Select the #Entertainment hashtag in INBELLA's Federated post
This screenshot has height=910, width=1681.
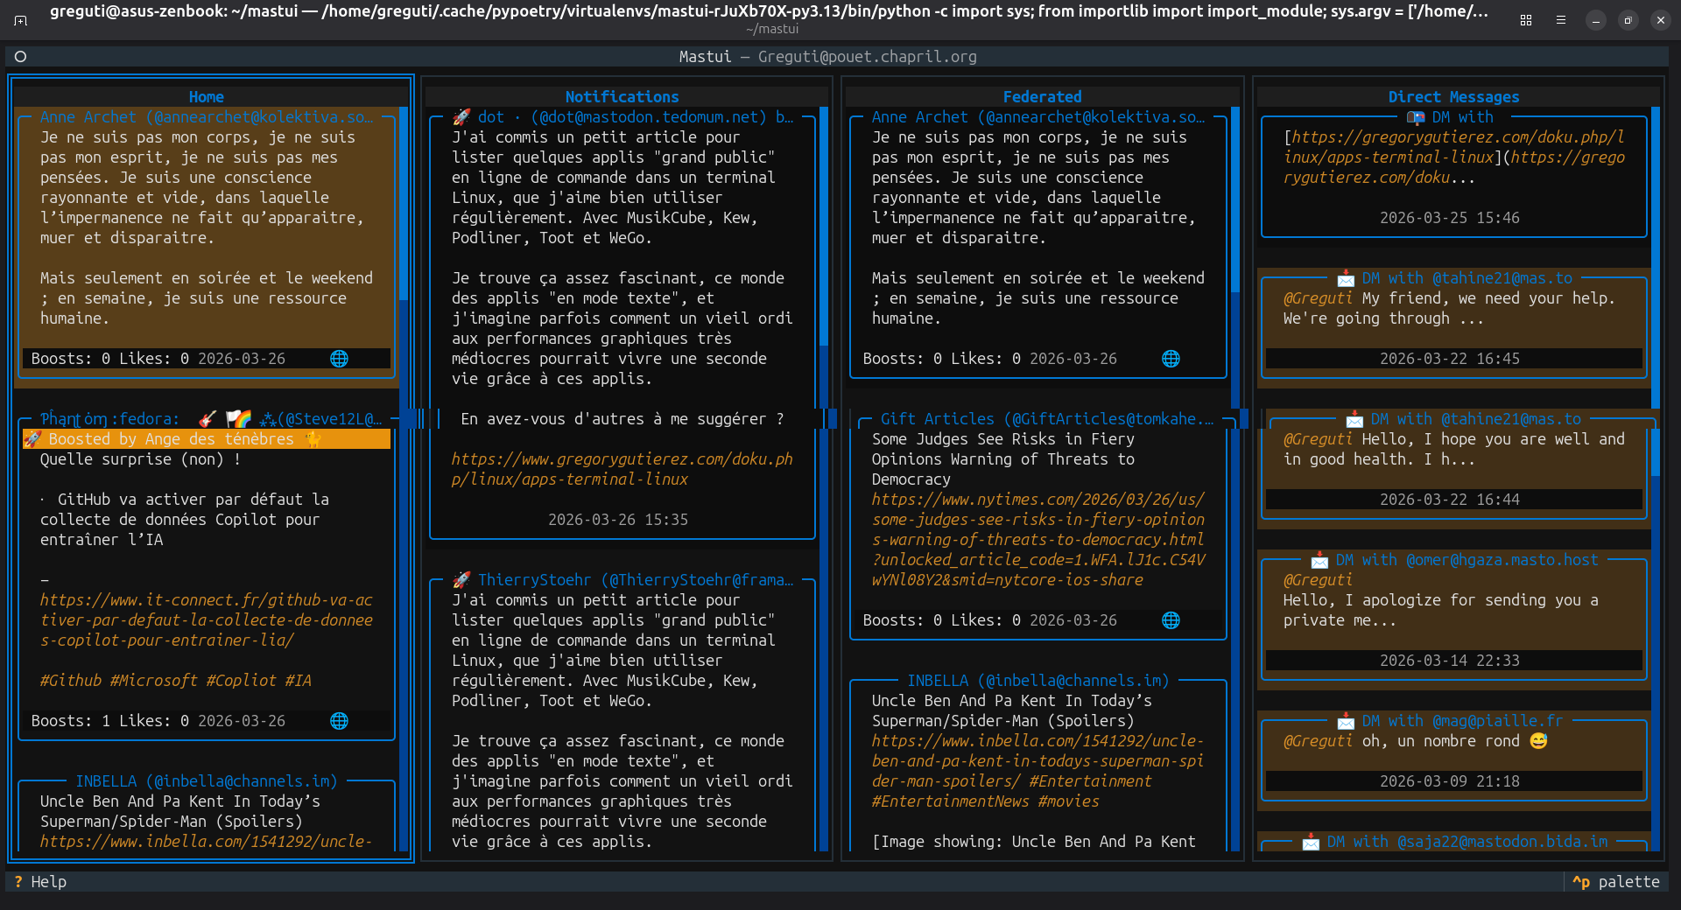click(x=1090, y=781)
